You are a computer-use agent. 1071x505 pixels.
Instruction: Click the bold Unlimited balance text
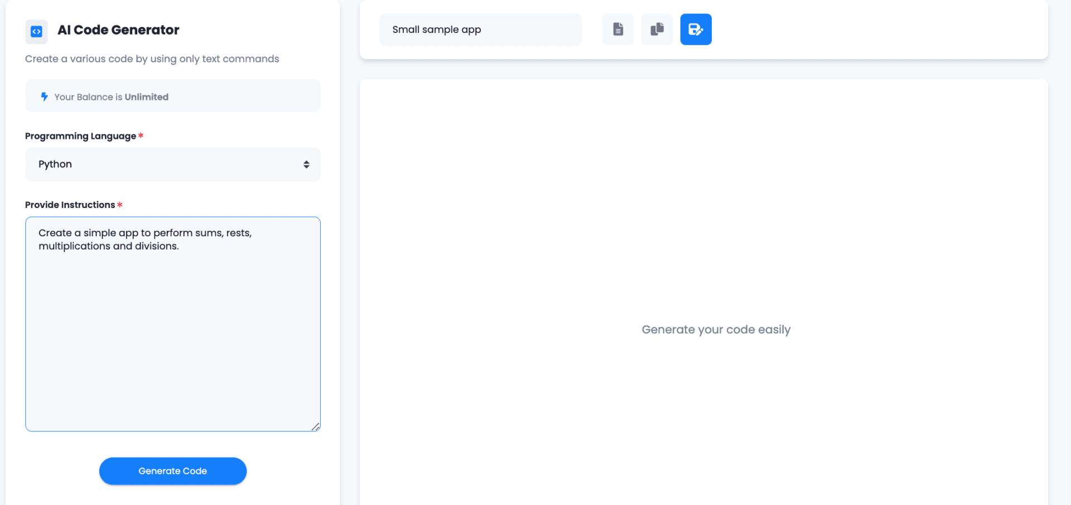coord(146,97)
